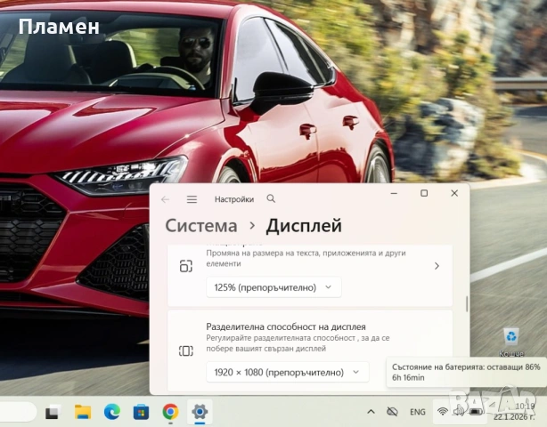
Task: Open the clock showing date 22.1.2026
Action: [x=514, y=412]
